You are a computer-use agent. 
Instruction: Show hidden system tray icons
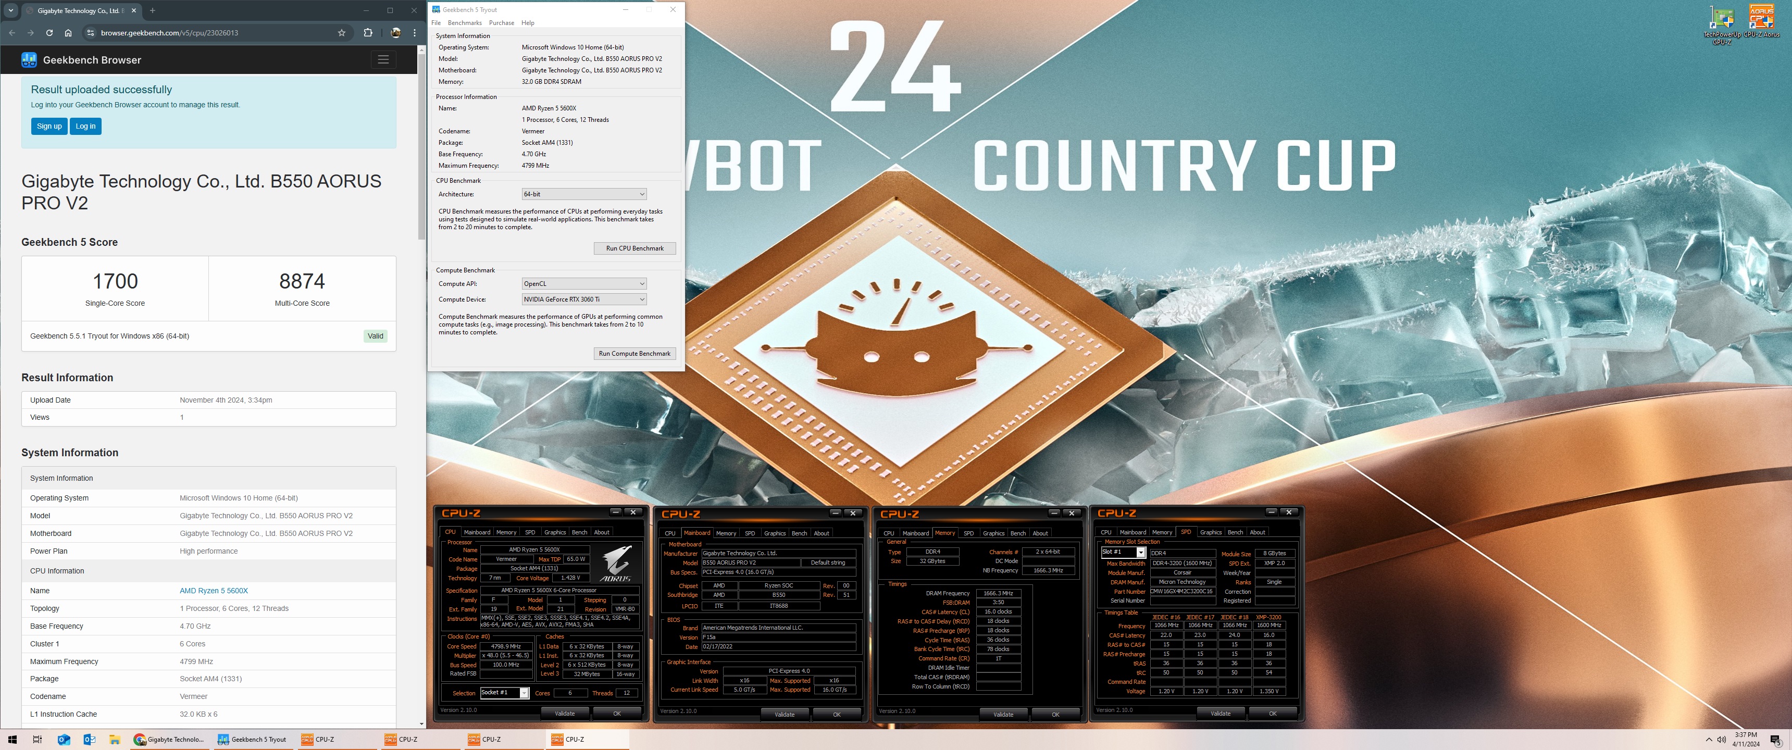point(1709,740)
